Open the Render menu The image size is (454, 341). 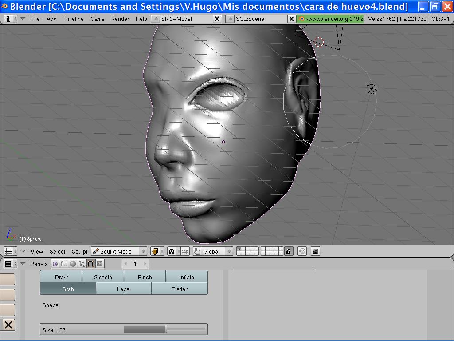click(120, 19)
